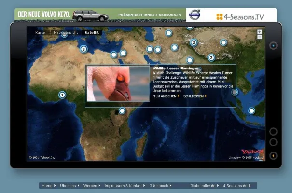Screen dimensions: 292x193
Task: Open the cluster marker numbered 2 in West Africa
Action: 62,95
